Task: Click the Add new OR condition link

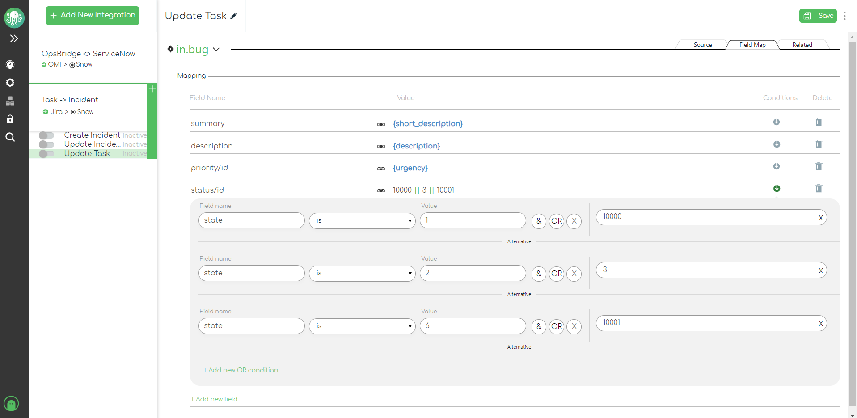Action: pos(241,370)
